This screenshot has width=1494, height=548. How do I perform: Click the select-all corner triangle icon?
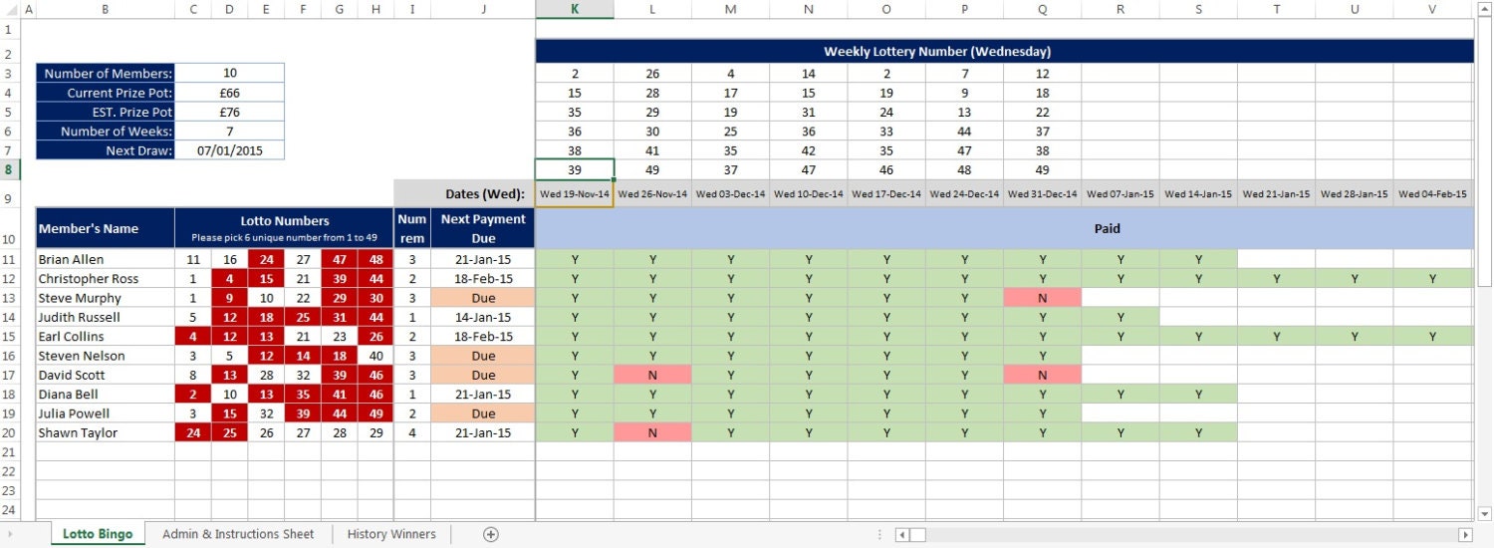click(10, 9)
